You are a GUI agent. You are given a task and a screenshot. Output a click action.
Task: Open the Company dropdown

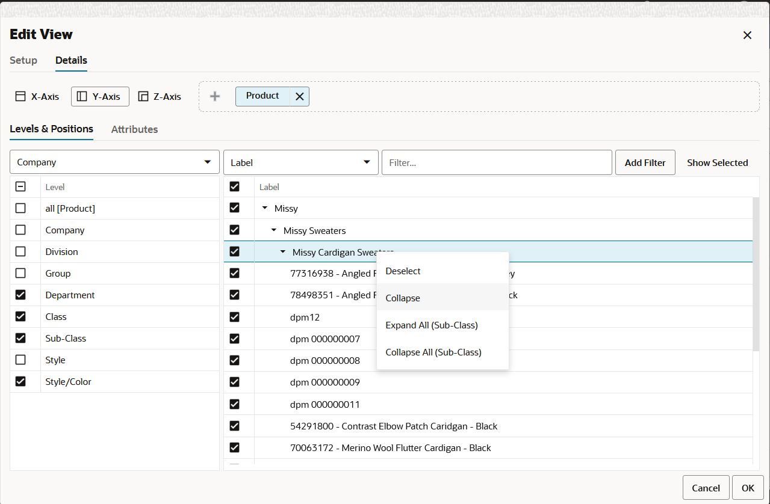tap(114, 162)
